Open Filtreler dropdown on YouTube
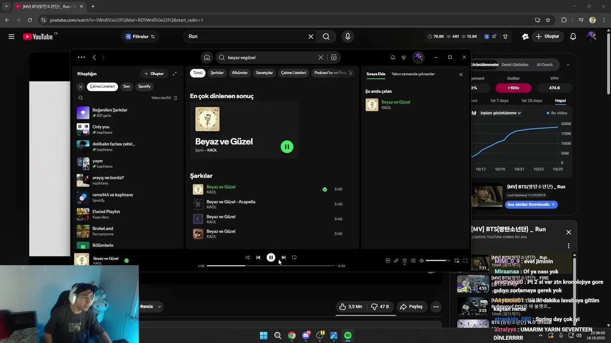611x343 pixels. point(140,36)
